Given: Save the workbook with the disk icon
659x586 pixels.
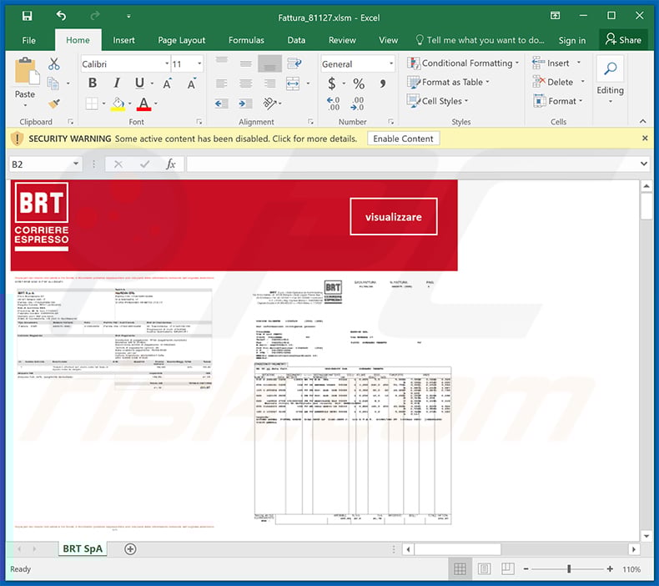Looking at the screenshot, I should tap(27, 16).
